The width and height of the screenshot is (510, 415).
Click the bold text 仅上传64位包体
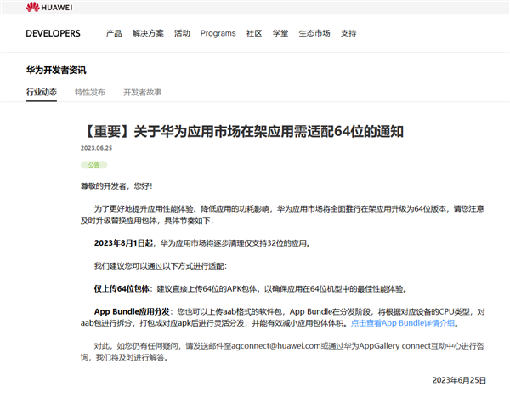pyautogui.click(x=122, y=288)
